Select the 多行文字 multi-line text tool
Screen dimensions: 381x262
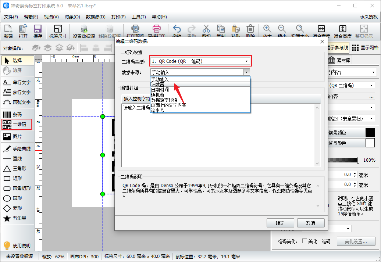coord(18,93)
